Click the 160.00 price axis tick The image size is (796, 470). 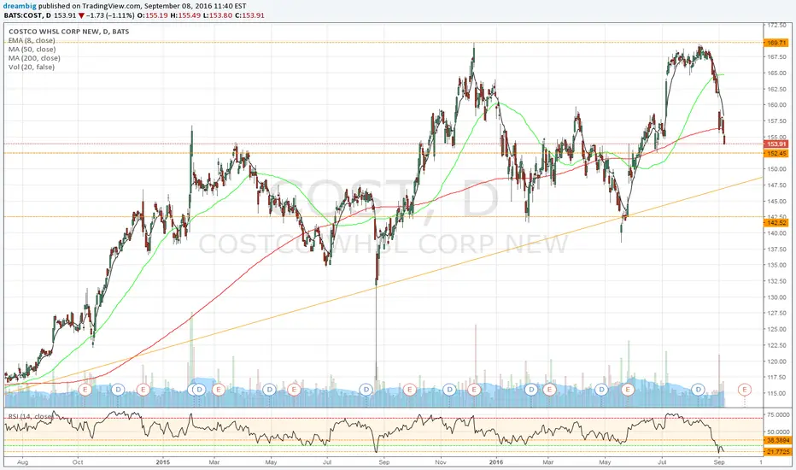777,105
